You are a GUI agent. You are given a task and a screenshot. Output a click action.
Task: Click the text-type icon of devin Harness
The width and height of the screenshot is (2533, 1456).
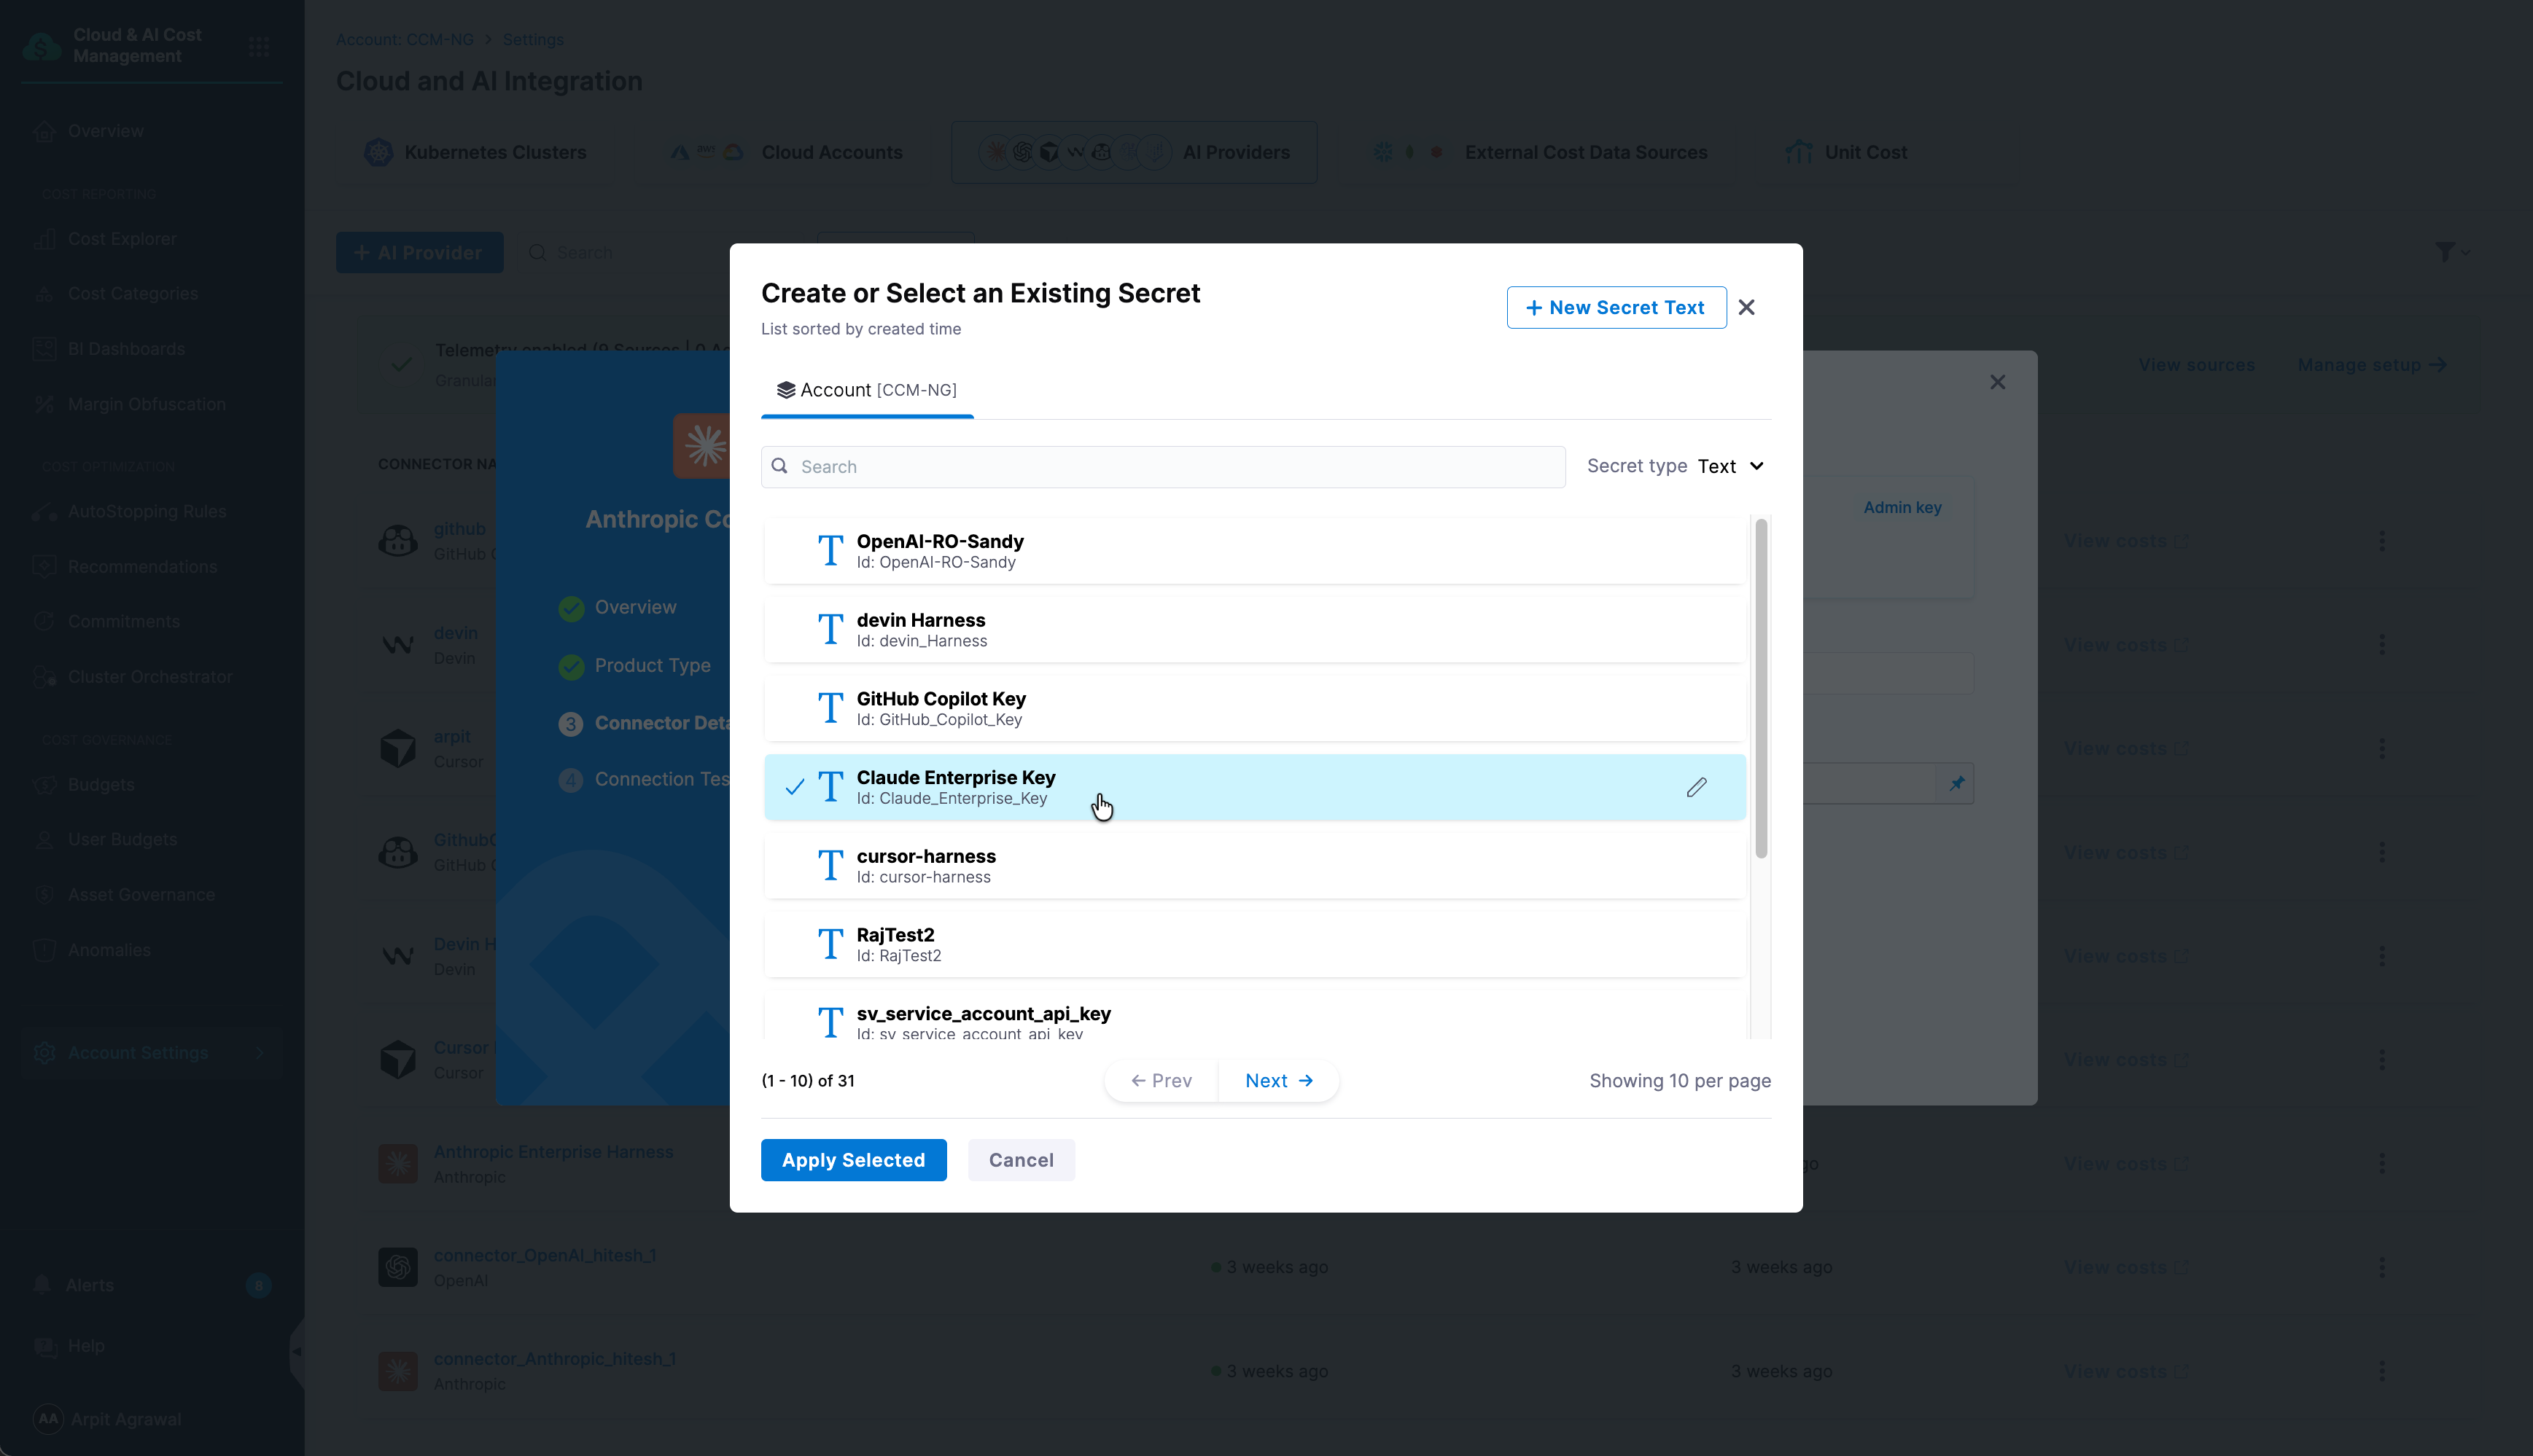tap(830, 630)
